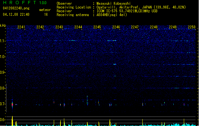The width and height of the screenshot is (199, 126).
Task: Click the ICOM IC-575 receiver text
Action: 127,11
